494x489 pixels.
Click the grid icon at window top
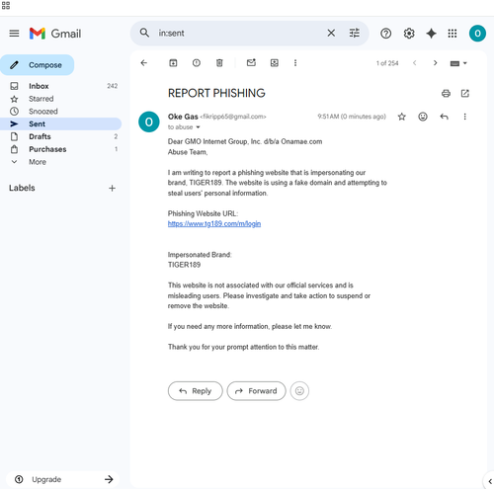click(6, 5)
